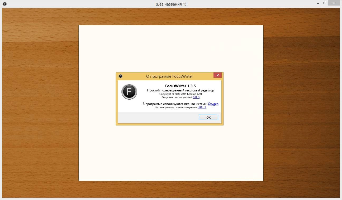
Task: Click the small icon in the dialog title bar
Action: point(121,76)
